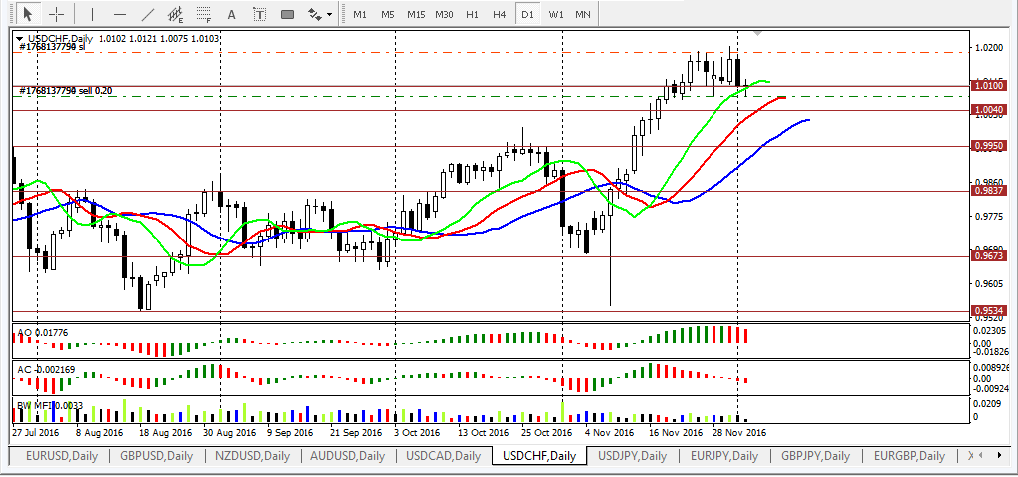Select the active USDCHF,Daily tab
This screenshot has width=1018, height=477.
(539, 456)
